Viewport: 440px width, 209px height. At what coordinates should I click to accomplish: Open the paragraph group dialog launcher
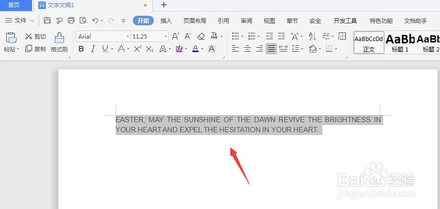[347, 57]
